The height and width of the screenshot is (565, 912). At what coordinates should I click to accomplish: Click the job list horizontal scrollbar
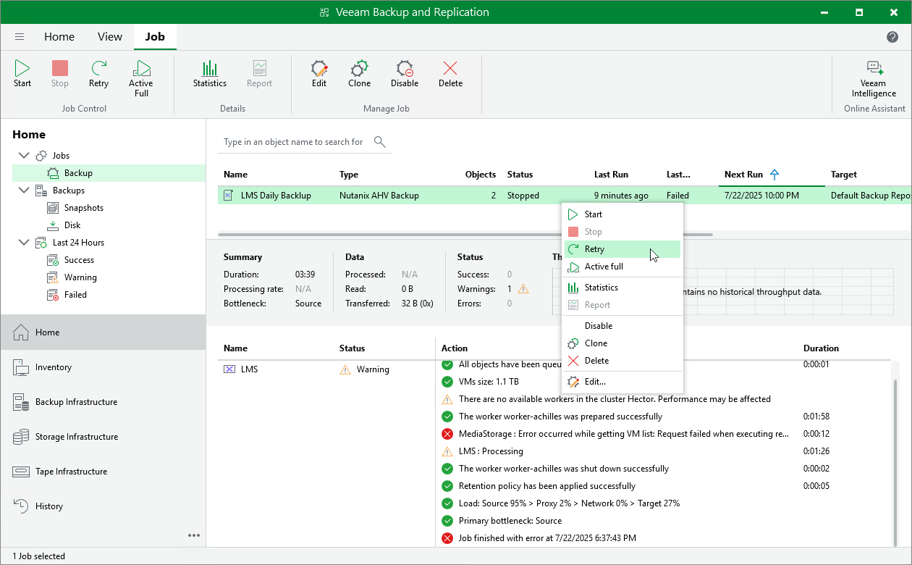click(x=465, y=235)
